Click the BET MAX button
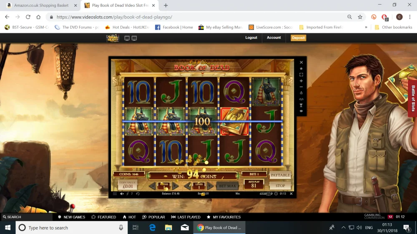Image resolution: width=417 pixels, height=234 pixels. [227, 186]
